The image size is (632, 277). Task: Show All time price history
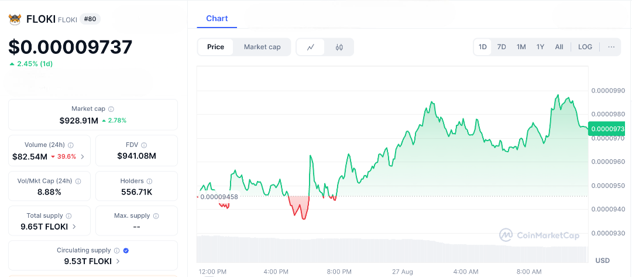click(559, 47)
